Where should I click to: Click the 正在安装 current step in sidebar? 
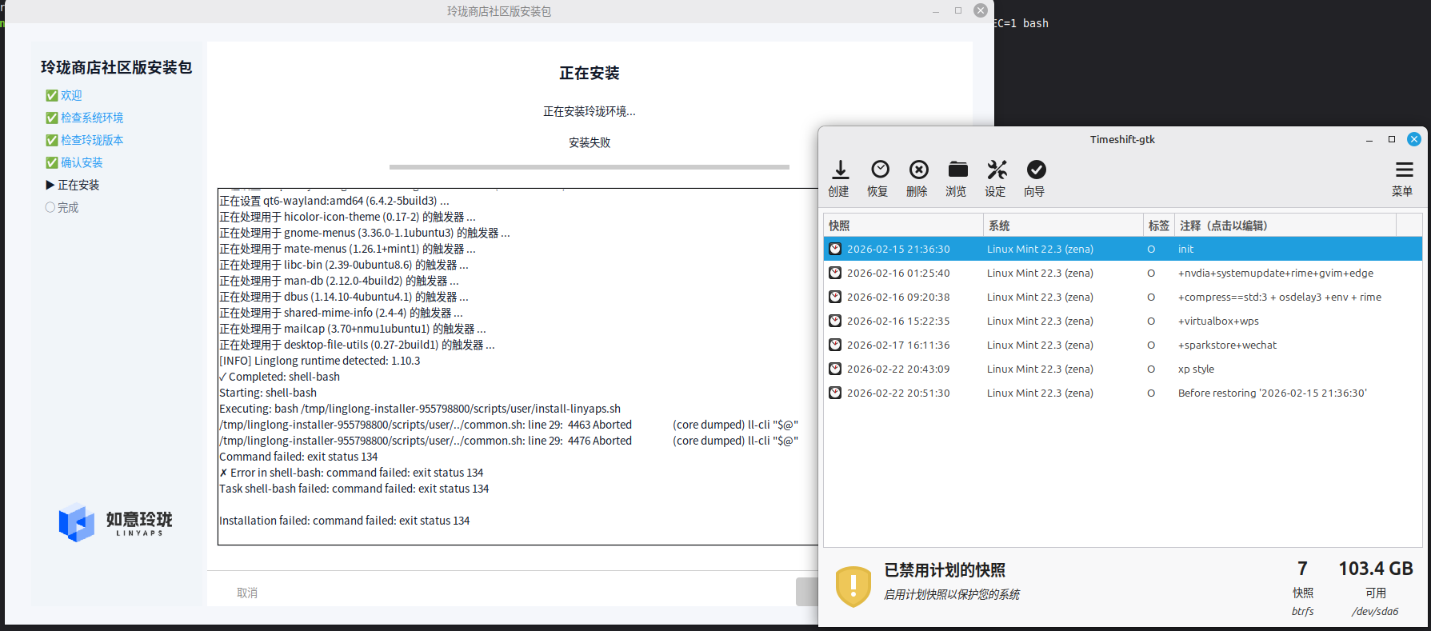click(x=73, y=185)
